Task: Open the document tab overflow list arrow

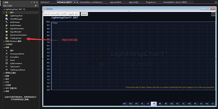Action: point(216,2)
